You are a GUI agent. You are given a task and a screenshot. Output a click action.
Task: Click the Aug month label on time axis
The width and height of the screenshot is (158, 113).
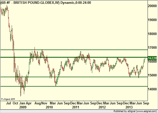point(38,103)
